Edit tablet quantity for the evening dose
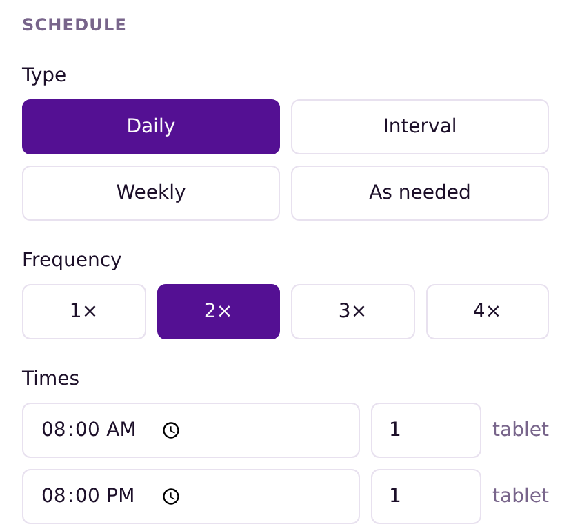The width and height of the screenshot is (571, 531). tap(426, 497)
